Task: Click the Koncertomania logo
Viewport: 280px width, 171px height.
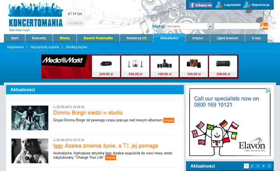Action: (36, 17)
